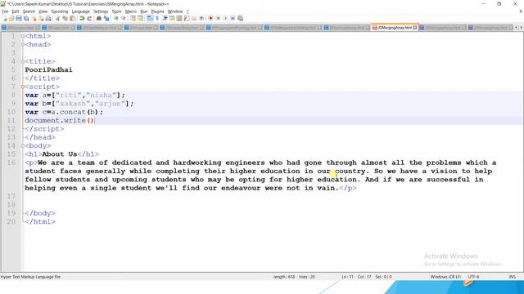Click the Windows (CR LF) status entry
The width and height of the screenshot is (524, 294).
point(445,277)
